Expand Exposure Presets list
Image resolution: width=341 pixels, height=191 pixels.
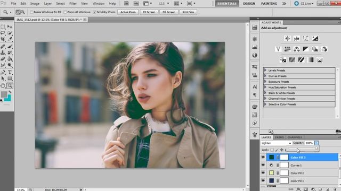[265, 81]
